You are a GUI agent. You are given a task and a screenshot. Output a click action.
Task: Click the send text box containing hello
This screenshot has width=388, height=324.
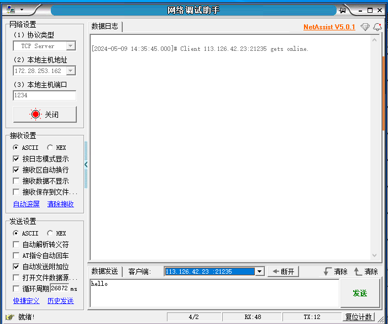tap(214, 293)
